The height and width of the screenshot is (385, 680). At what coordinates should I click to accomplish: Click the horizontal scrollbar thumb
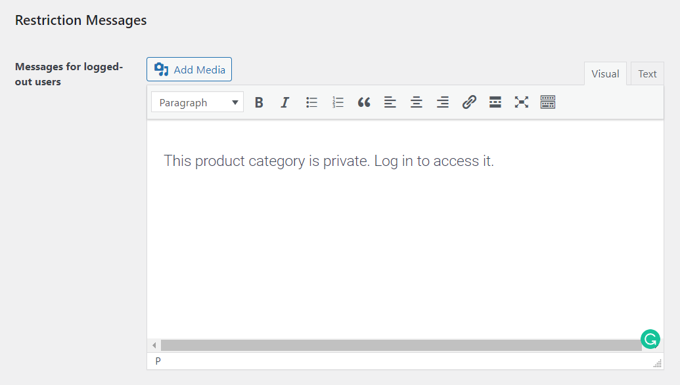point(401,345)
